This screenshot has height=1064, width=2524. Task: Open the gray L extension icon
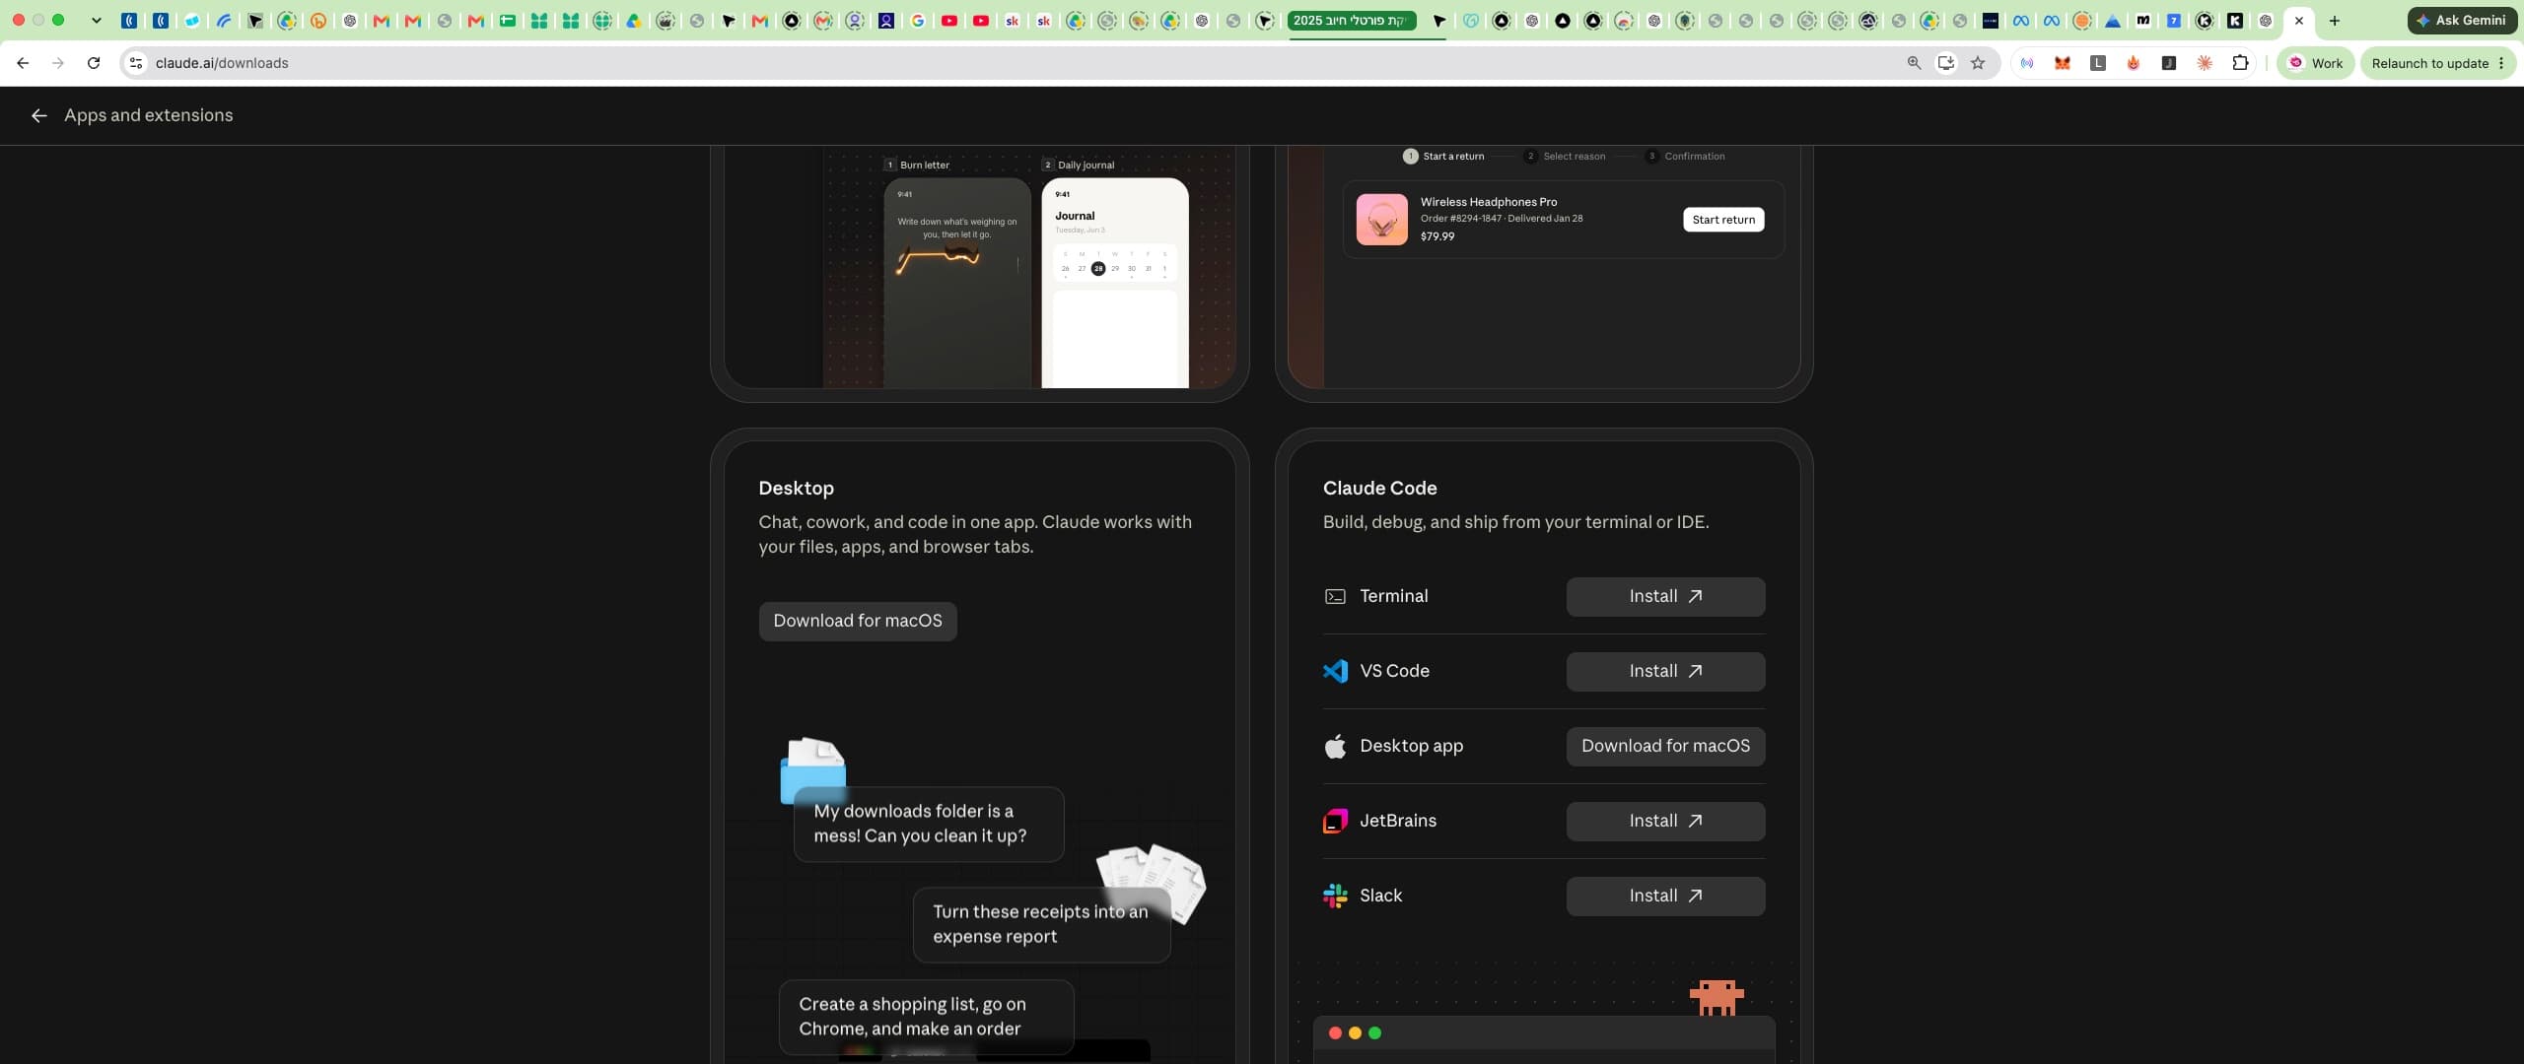click(x=2097, y=63)
